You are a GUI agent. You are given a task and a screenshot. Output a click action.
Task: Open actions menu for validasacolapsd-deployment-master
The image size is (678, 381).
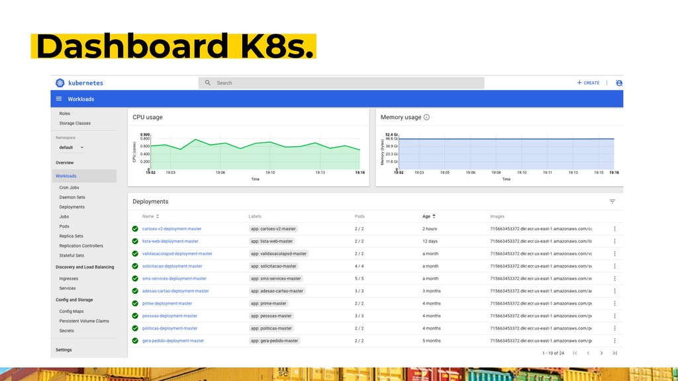click(x=614, y=253)
